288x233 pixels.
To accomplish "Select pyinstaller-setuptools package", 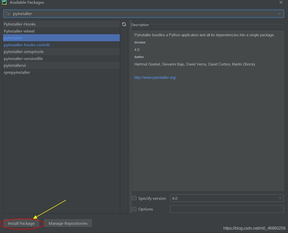I will tap(24, 52).
